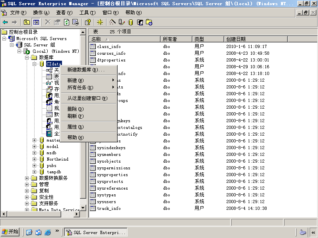Choose 刷新(F) from context menu

click(89, 116)
